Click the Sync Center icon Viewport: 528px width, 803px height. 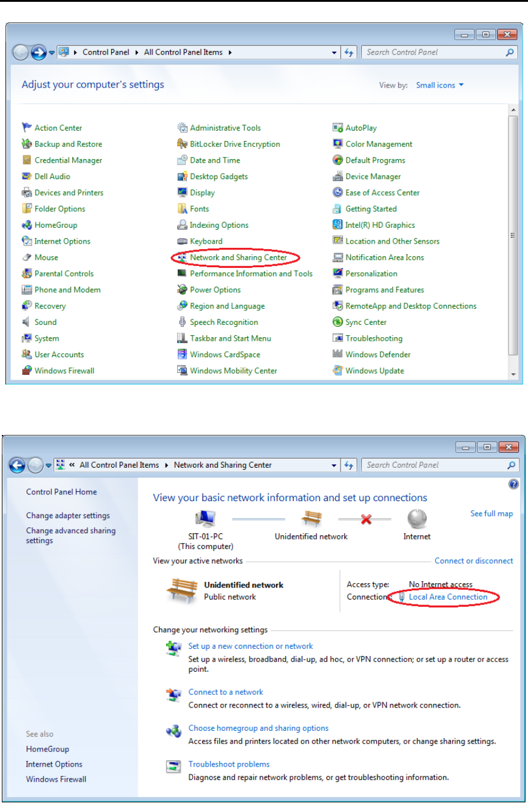tap(338, 322)
